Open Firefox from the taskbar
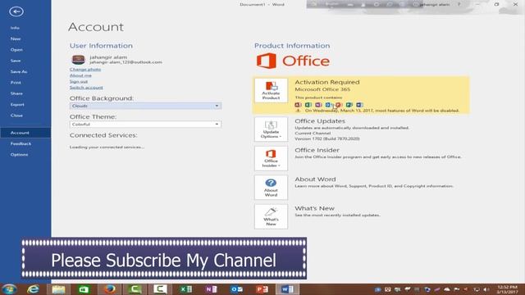This screenshot has width=525, height=295. click(x=109, y=289)
